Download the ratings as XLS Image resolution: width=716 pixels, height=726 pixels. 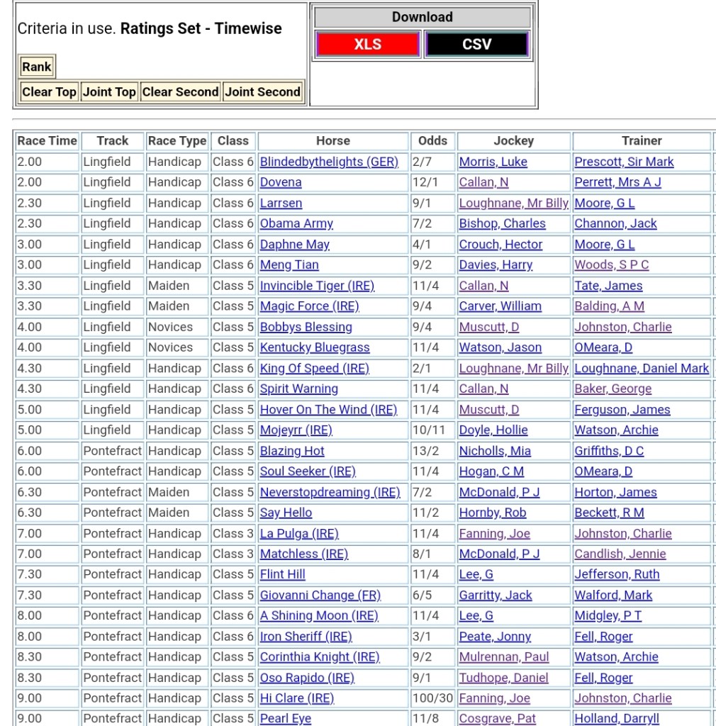point(367,44)
